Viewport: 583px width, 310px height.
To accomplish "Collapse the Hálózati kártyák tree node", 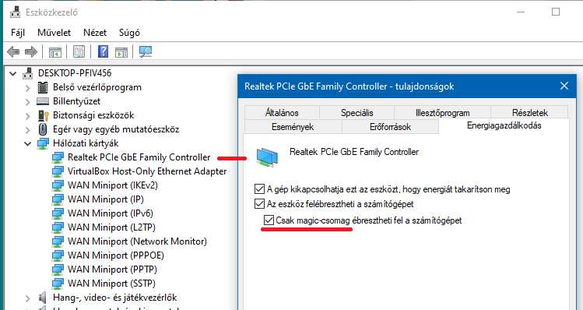I will click(27, 143).
